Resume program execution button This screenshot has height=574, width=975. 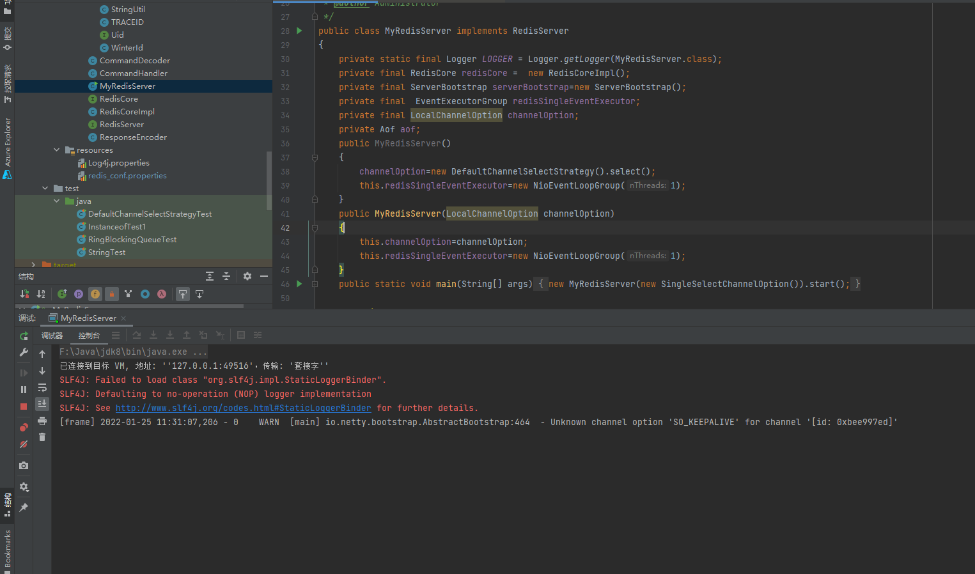pyautogui.click(x=24, y=373)
